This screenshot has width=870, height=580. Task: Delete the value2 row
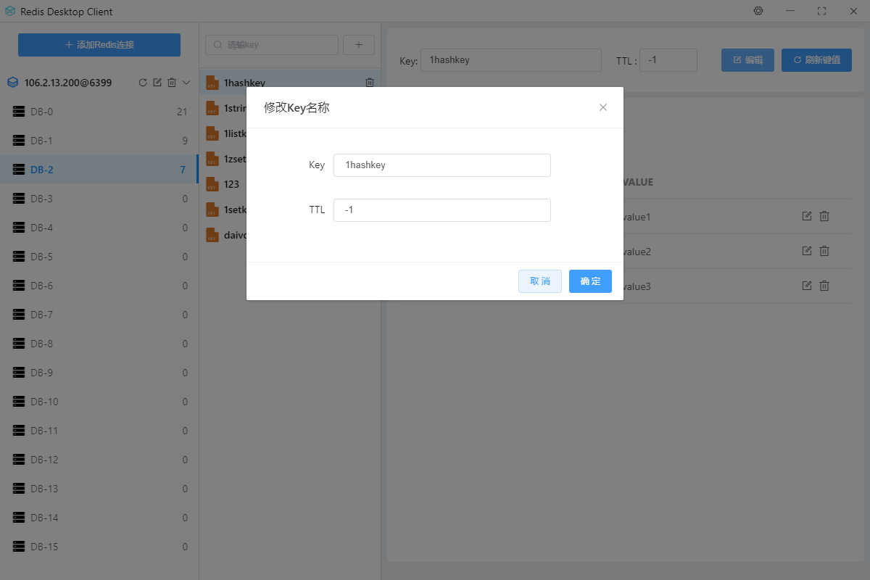[x=824, y=251]
